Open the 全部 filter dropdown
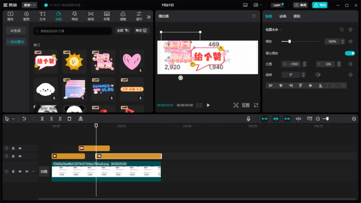The height and width of the screenshot is (203, 361). coord(123,31)
